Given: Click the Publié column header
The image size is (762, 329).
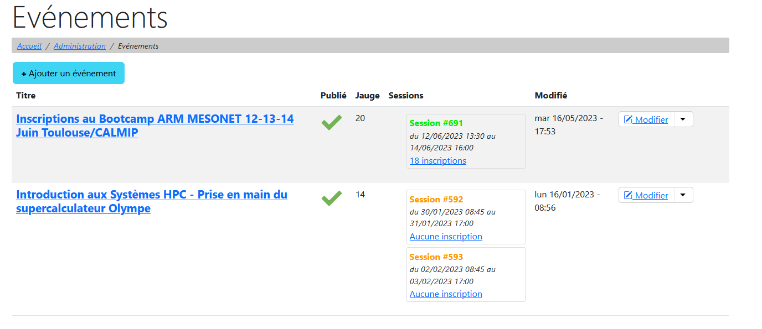Looking at the screenshot, I should (333, 96).
